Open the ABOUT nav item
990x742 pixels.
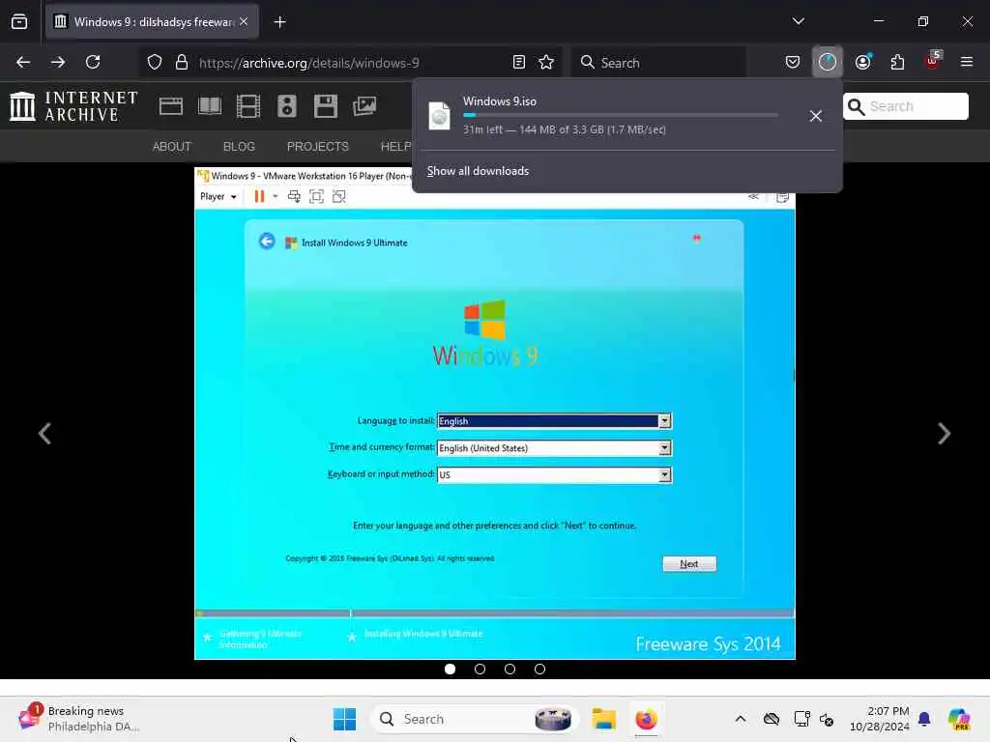pos(172,147)
